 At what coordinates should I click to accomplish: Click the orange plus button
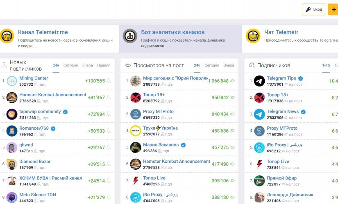[x=333, y=9]
